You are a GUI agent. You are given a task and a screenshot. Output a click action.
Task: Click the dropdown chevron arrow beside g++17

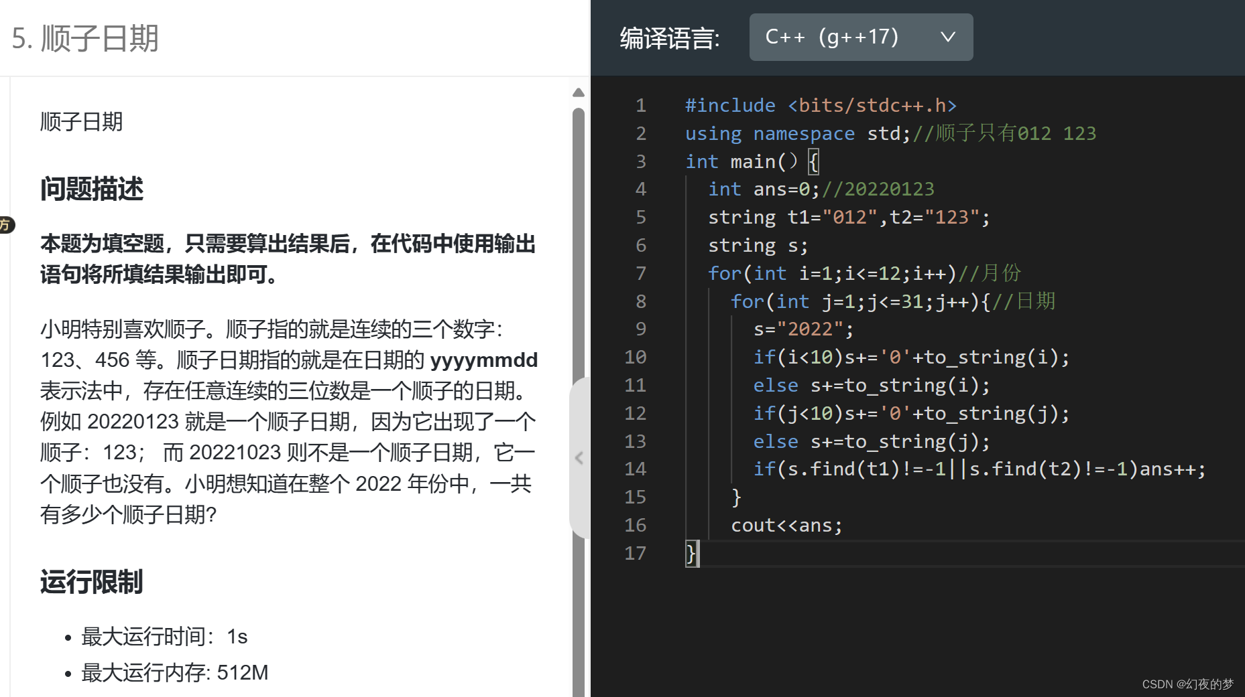947,37
